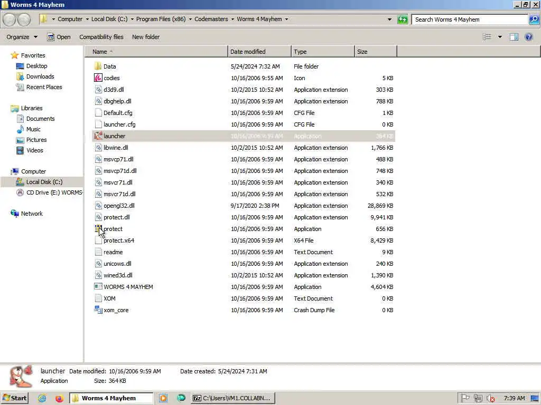Launch Firefox from the taskbar
Screen dimensions: 541x405
coord(59,398)
